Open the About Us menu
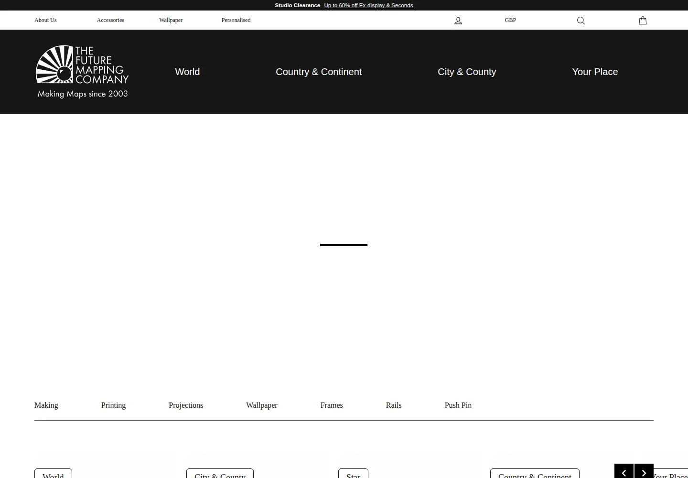The width and height of the screenshot is (688, 478). (x=45, y=20)
